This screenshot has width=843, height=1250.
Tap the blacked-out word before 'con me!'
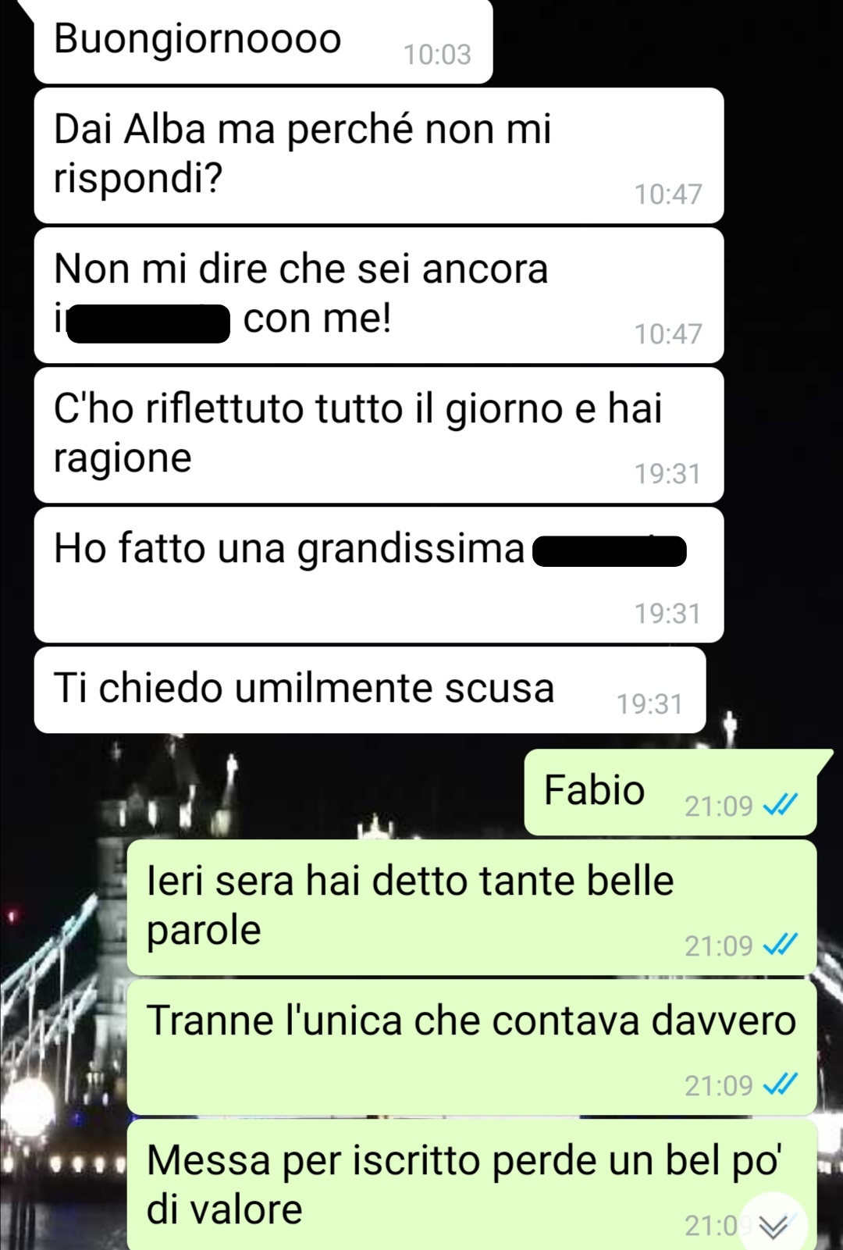(x=148, y=323)
